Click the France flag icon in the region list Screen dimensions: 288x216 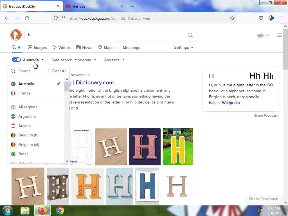tap(13, 93)
